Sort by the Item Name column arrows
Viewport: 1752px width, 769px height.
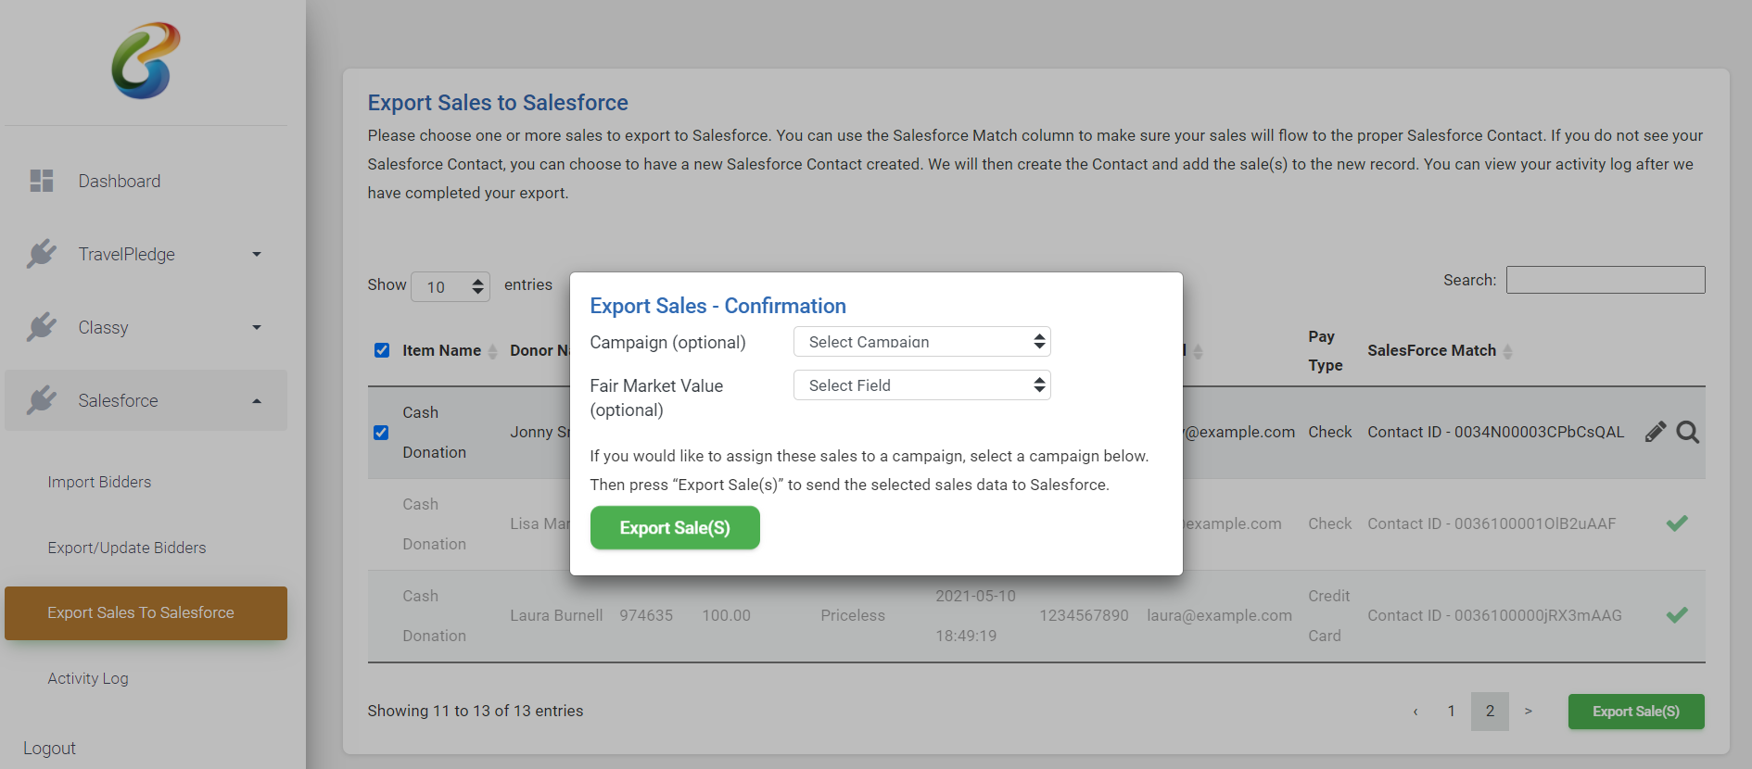pos(493,351)
